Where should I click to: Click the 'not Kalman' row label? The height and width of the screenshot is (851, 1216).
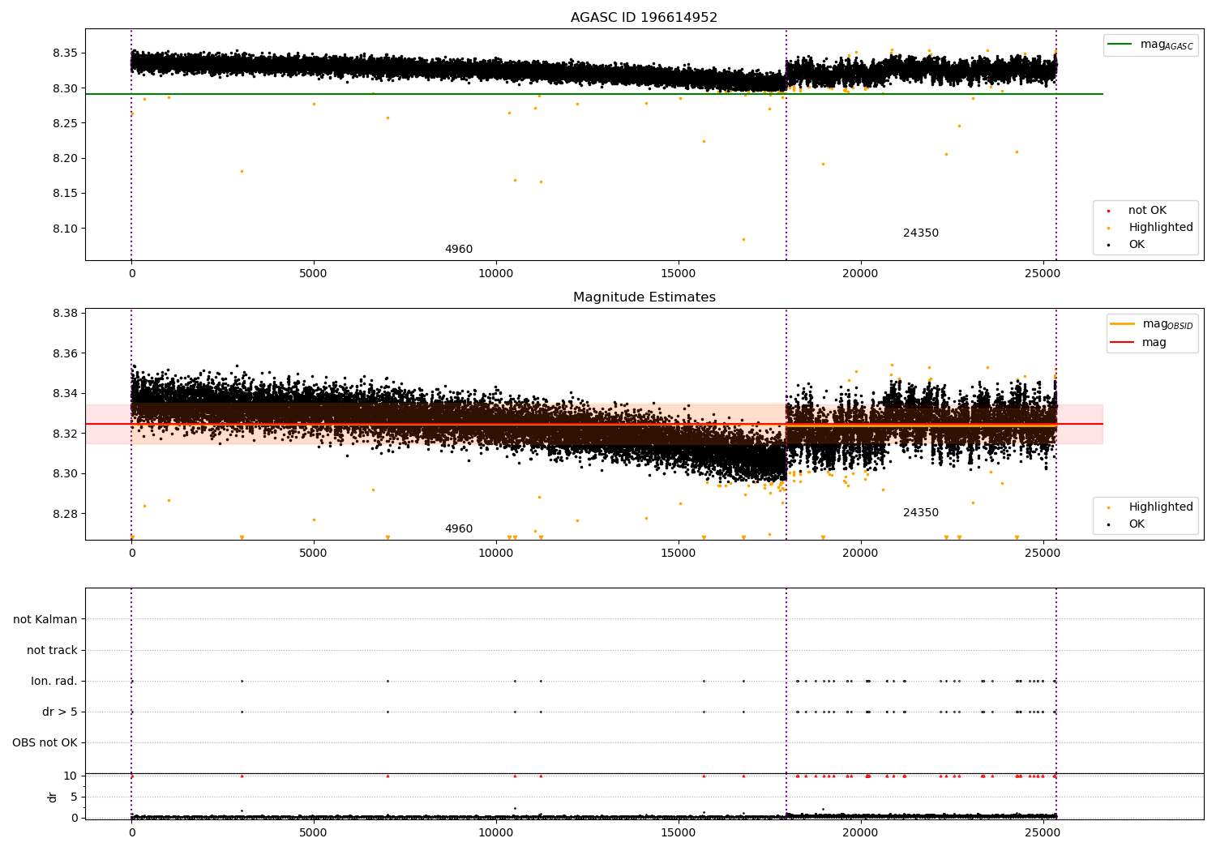tap(45, 620)
